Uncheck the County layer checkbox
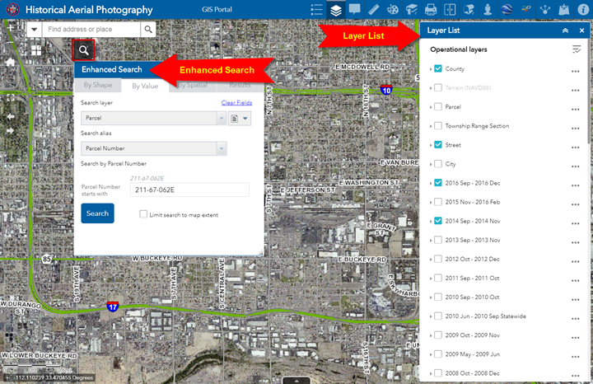The width and height of the screenshot is (593, 384). [x=438, y=69]
